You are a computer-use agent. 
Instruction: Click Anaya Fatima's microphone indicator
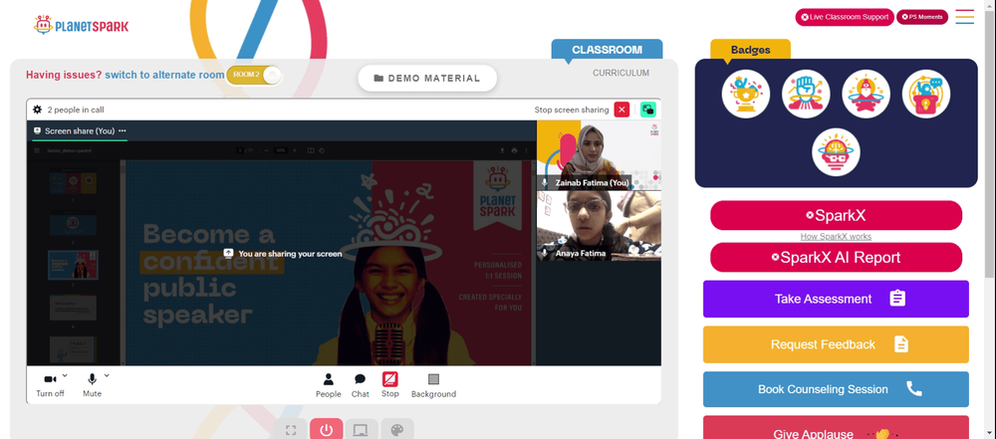(545, 253)
